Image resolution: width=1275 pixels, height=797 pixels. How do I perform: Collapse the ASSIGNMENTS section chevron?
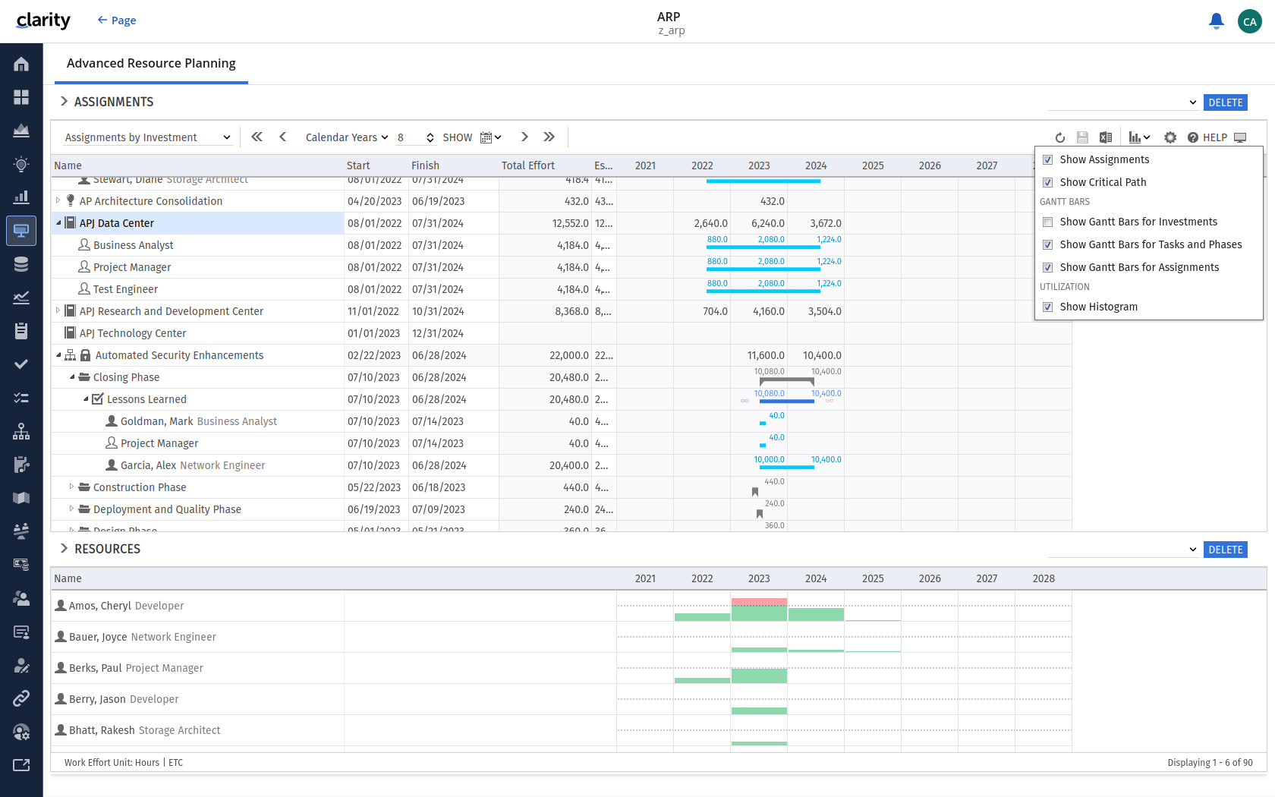64,101
